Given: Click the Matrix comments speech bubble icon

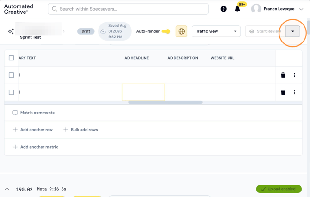Looking at the screenshot, I should pyautogui.click(x=15, y=113).
